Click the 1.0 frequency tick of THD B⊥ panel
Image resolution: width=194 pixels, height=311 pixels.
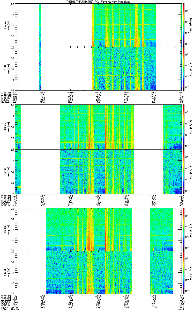click(x=13, y=127)
